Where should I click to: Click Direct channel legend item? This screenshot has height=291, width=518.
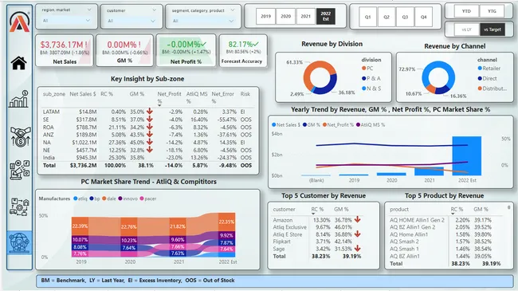(487, 78)
